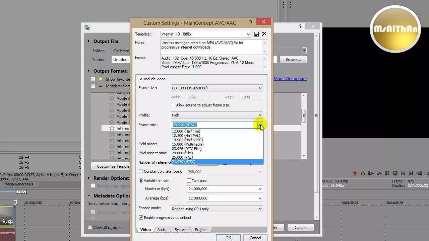Enable Allow source to adjust frame size
Viewport: 429px width, 241px height.
173,105
